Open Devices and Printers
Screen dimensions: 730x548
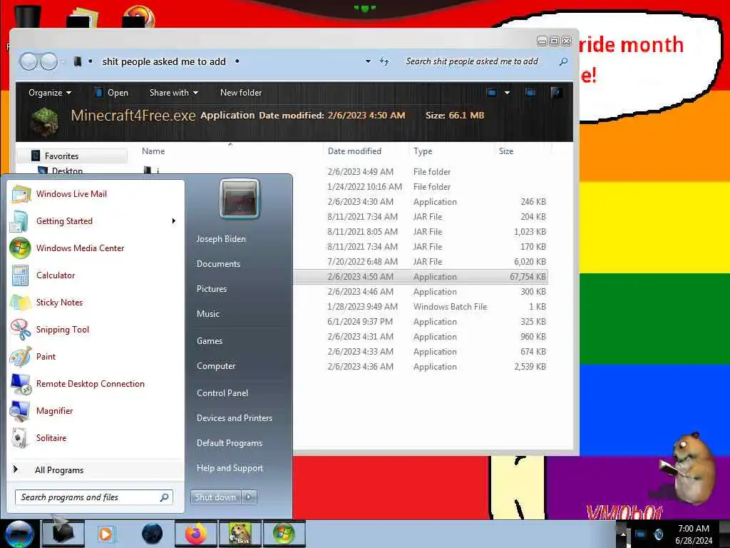pos(234,418)
